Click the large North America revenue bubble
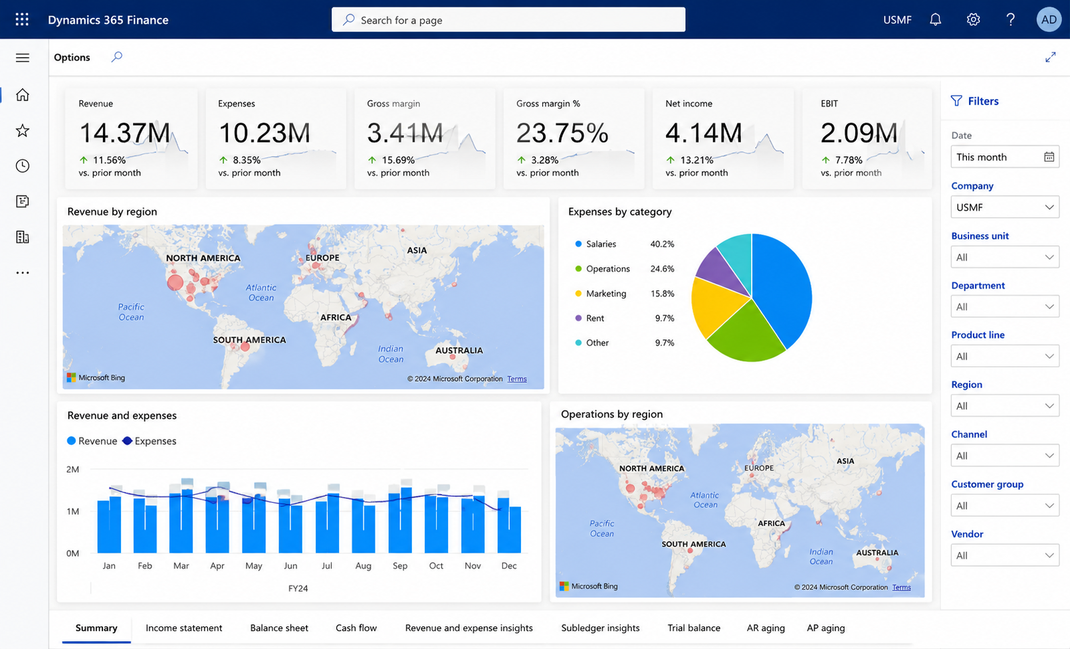 pos(175,282)
